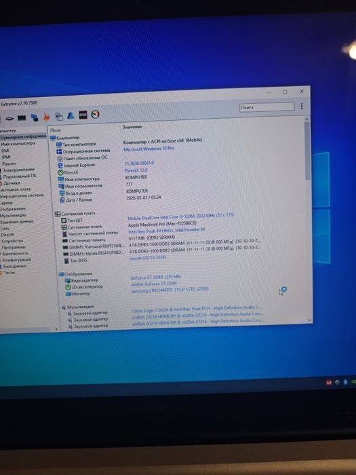Open Операционная система sidebar category
The width and height of the screenshot is (356, 475).
coord(22,196)
